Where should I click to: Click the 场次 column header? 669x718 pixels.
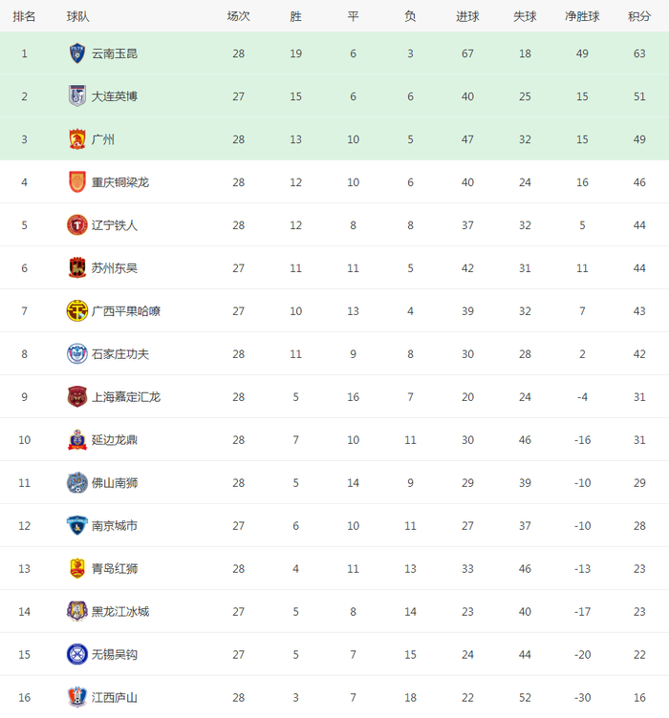pos(238,16)
